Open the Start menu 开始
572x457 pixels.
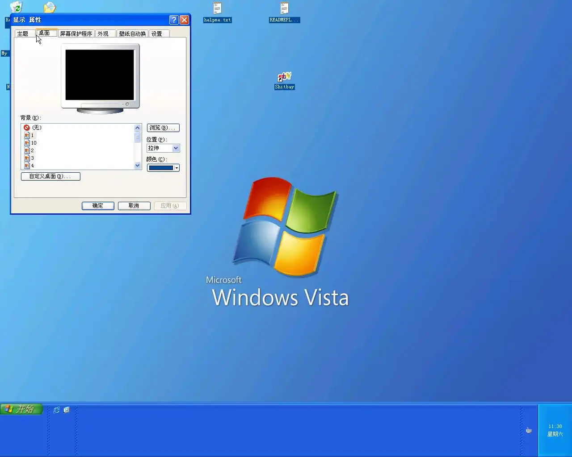(21, 409)
